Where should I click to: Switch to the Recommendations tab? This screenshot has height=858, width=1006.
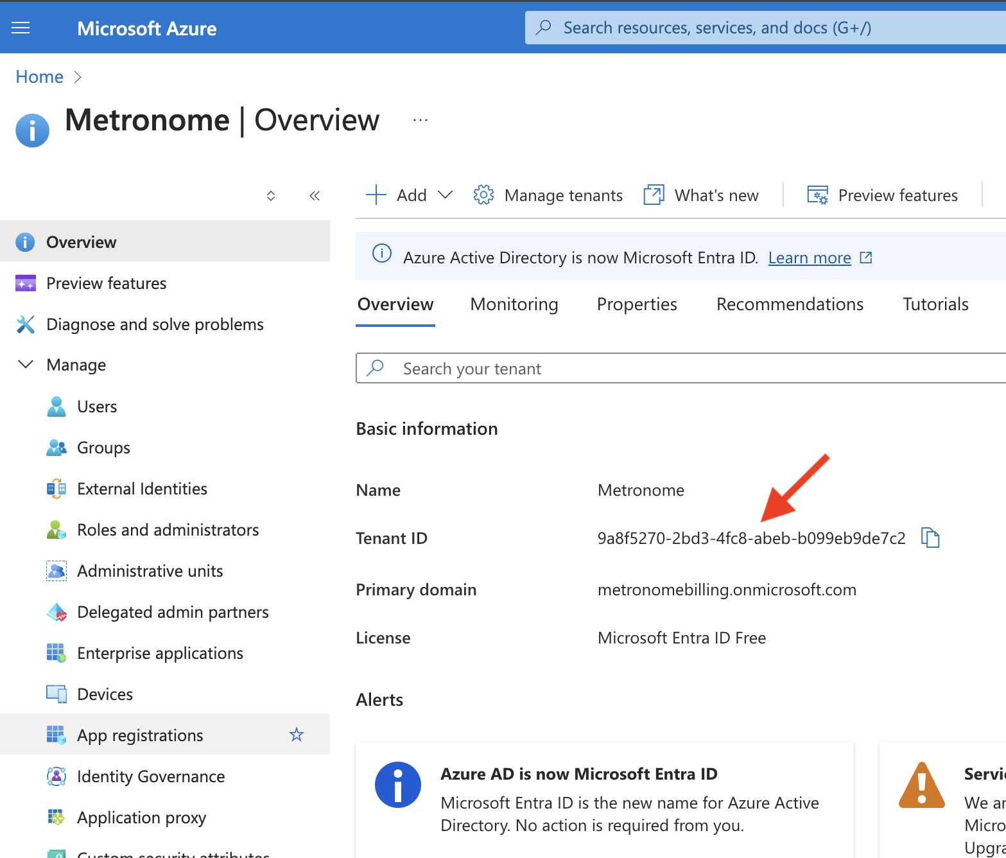pos(790,304)
